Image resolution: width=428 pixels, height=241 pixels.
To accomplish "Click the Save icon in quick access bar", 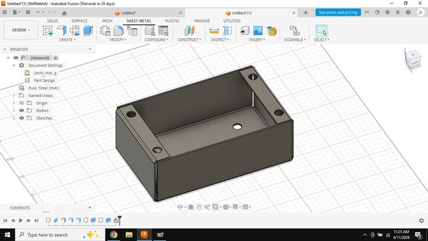I will tap(28, 13).
